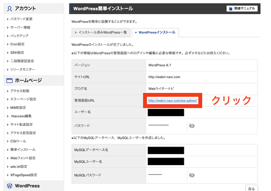This screenshot has width=271, height=191.
Task: Click the バージョン label cell
Action: click(x=109, y=65)
